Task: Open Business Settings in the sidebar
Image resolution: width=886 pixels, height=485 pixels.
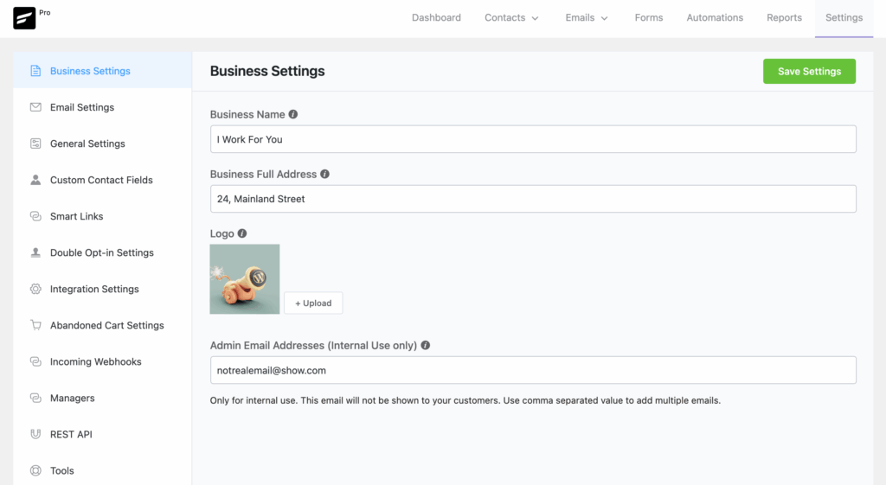Action: pos(102,71)
